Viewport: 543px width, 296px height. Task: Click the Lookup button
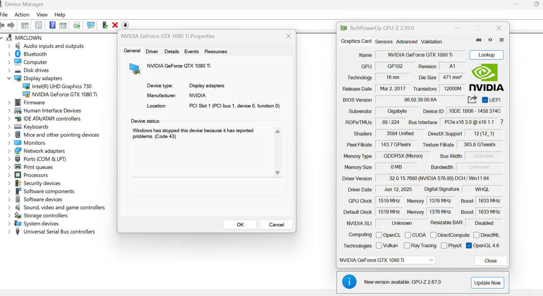pos(486,55)
